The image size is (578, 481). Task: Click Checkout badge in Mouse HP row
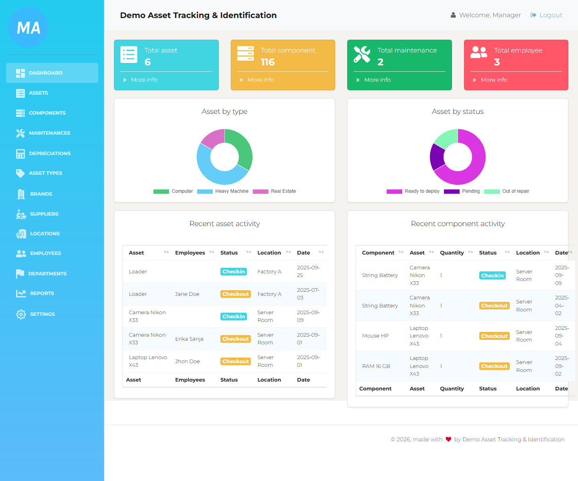[x=494, y=336]
